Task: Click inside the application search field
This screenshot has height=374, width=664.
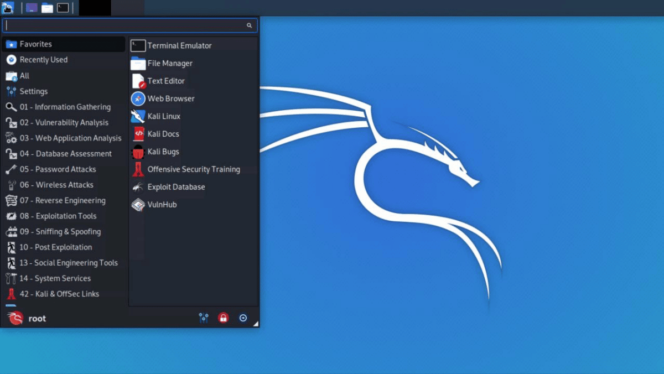Action: point(127,25)
